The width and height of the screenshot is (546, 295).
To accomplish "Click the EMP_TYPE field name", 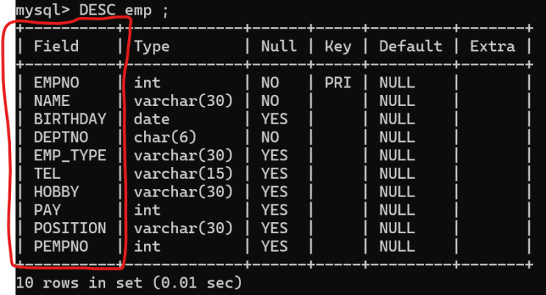I will [x=70, y=155].
